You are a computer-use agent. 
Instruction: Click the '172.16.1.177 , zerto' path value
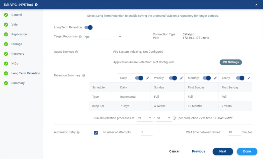[x=196, y=38]
